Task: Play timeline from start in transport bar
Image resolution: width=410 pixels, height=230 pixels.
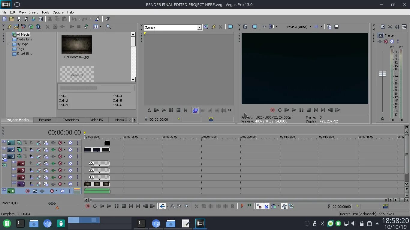Action: pyautogui.click(x=102, y=206)
